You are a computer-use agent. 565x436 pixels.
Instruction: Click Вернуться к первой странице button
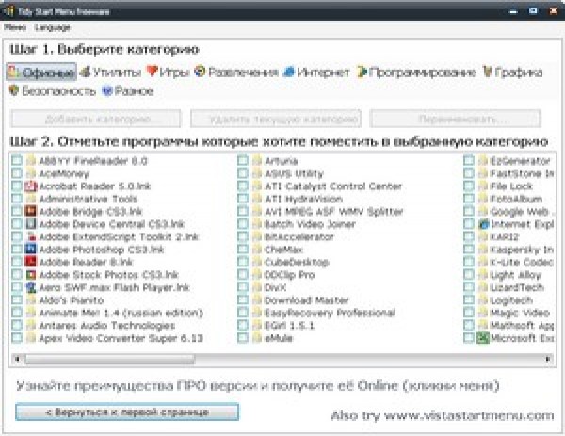[127, 412]
